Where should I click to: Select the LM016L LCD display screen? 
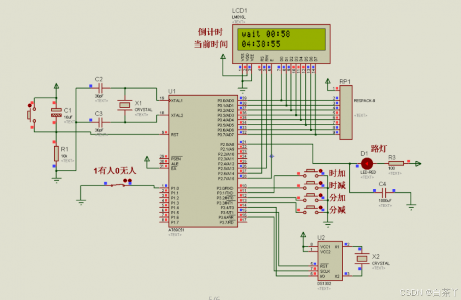[x=281, y=39]
